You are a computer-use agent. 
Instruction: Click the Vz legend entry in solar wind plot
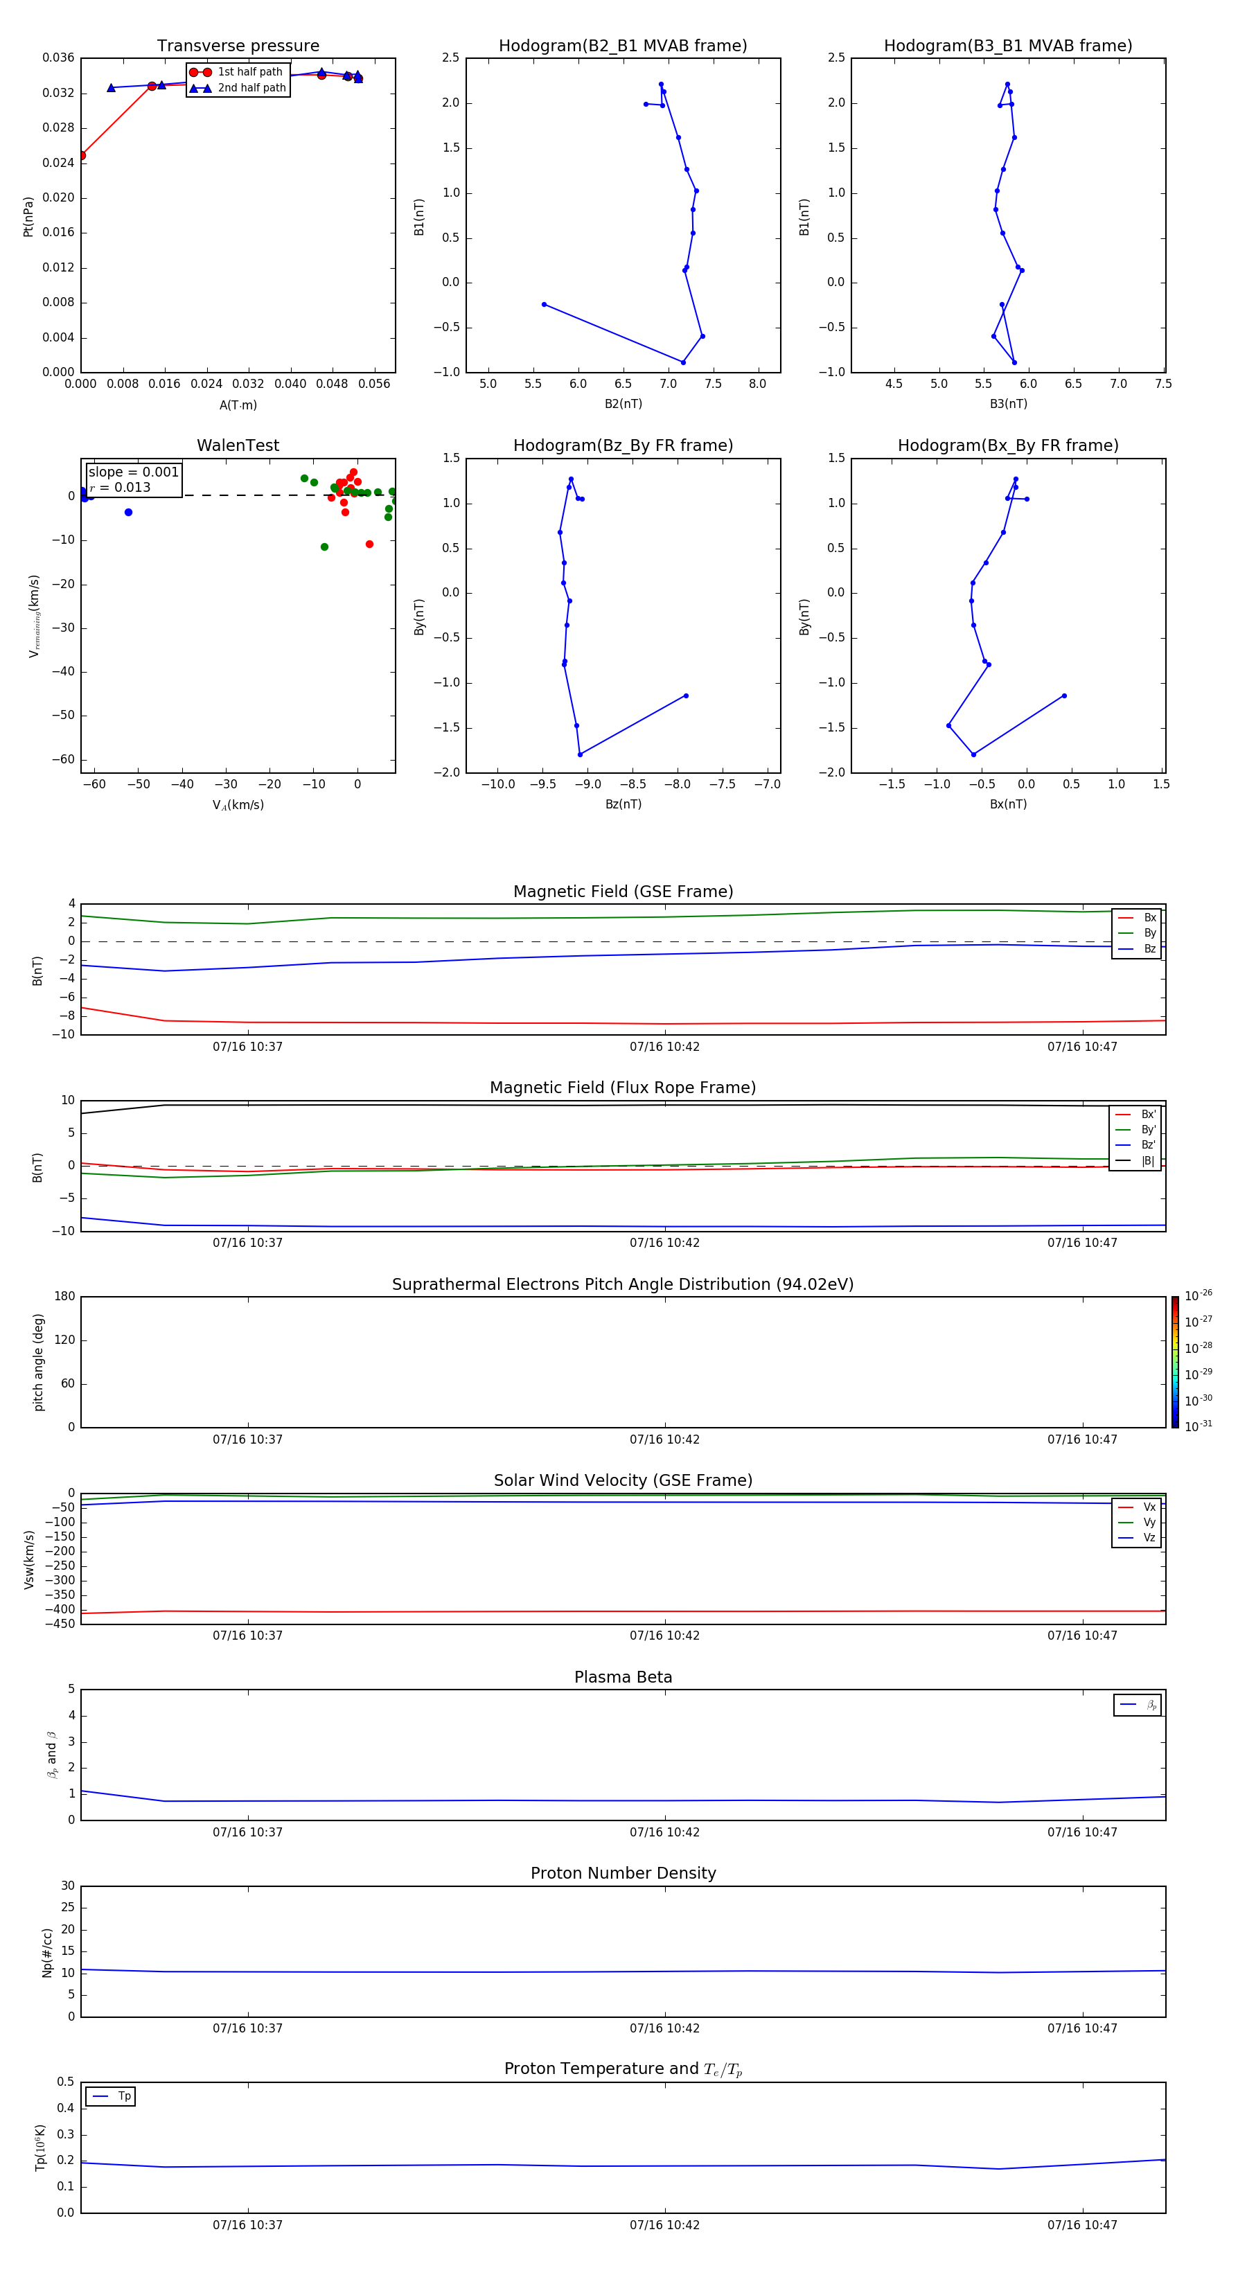[1137, 1538]
